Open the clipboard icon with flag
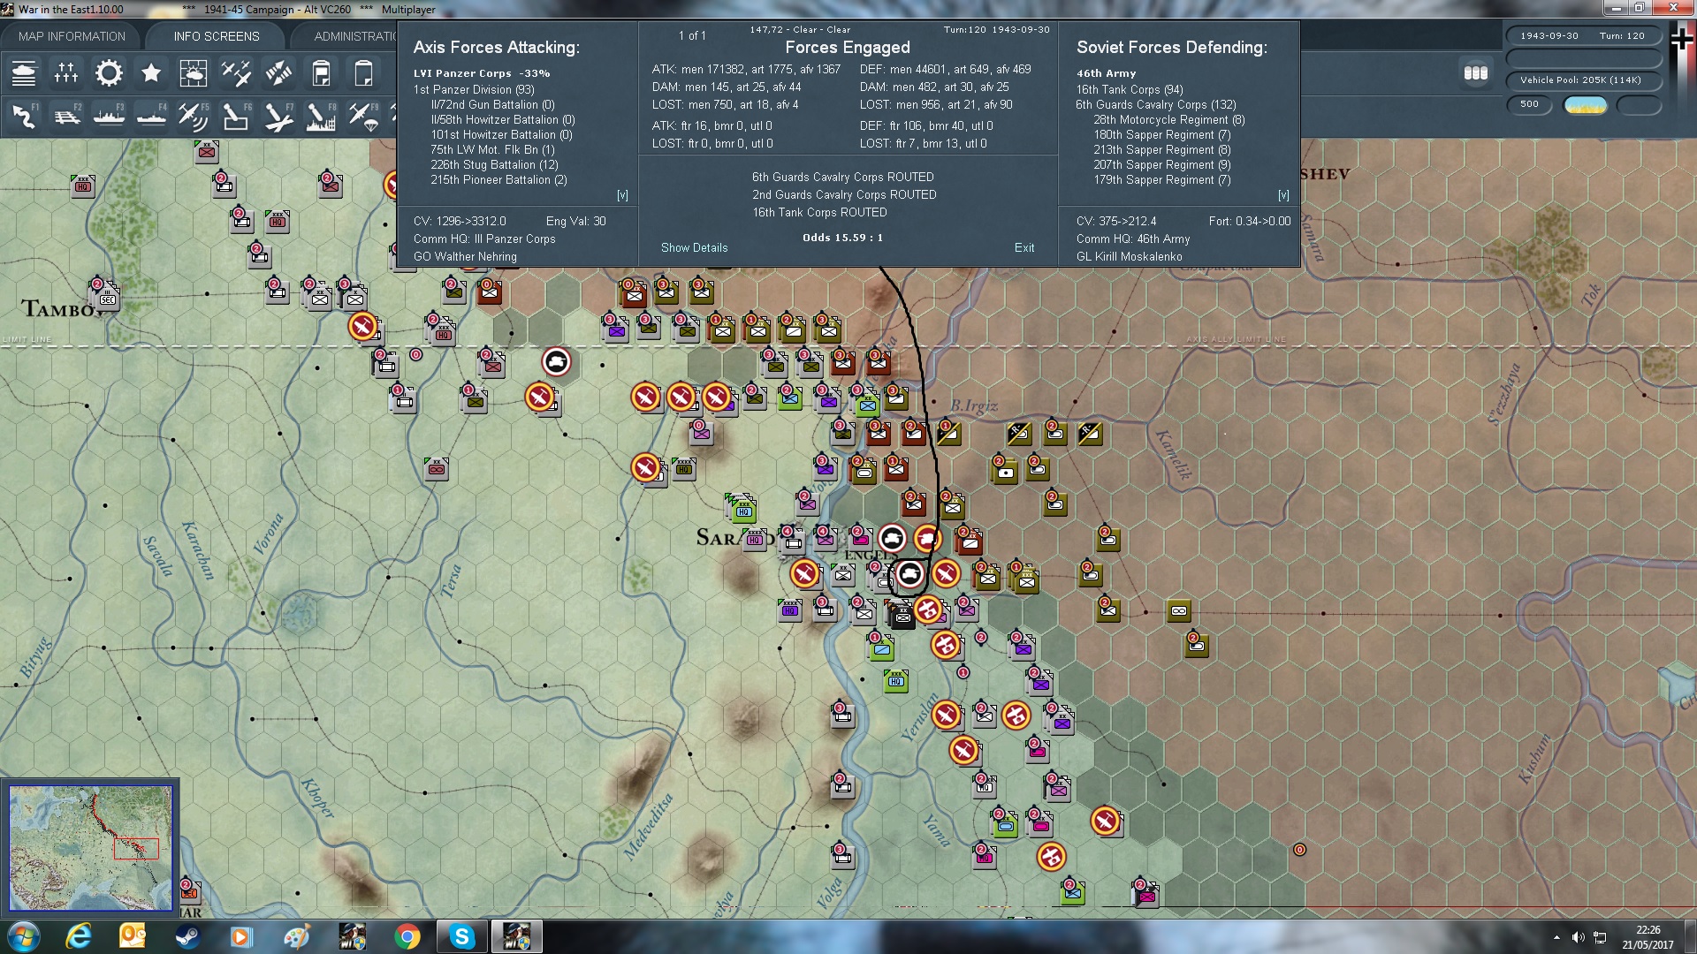This screenshot has width=1697, height=954. [x=321, y=73]
